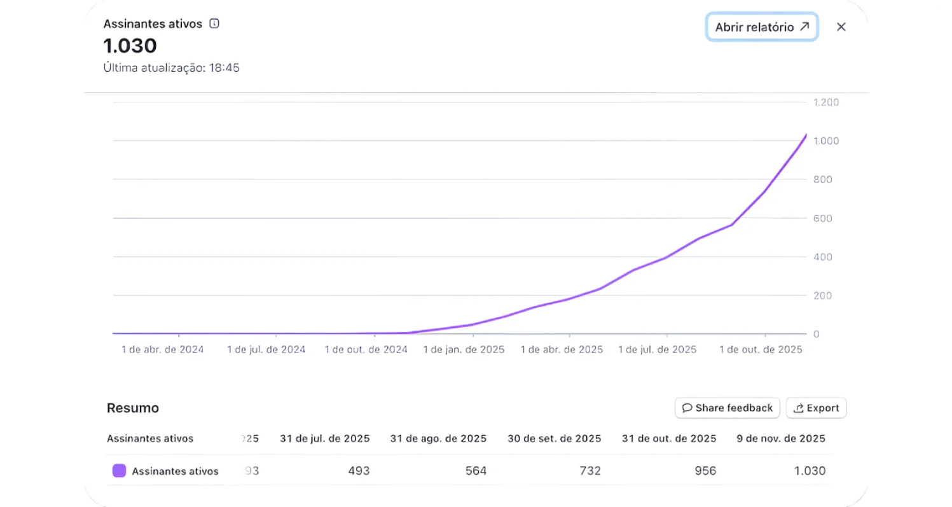Click the 30 de set. de 2025 column header
This screenshot has height=507, width=952.
[554, 438]
